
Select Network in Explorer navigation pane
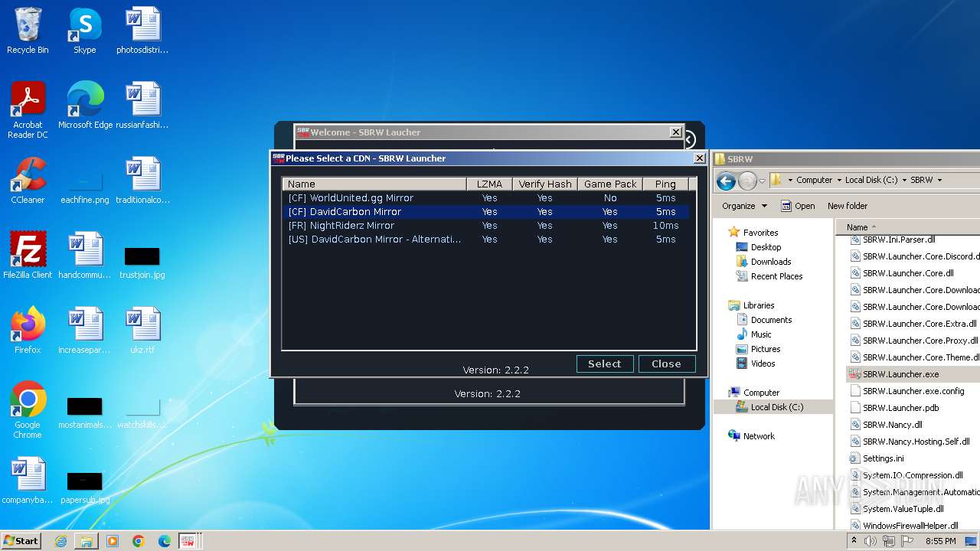[x=759, y=436]
